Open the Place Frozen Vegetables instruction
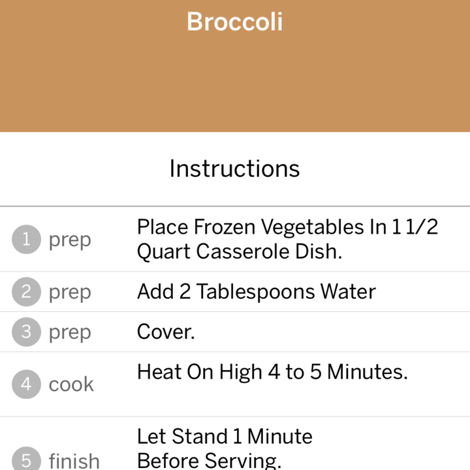The height and width of the screenshot is (470, 470). [x=288, y=239]
